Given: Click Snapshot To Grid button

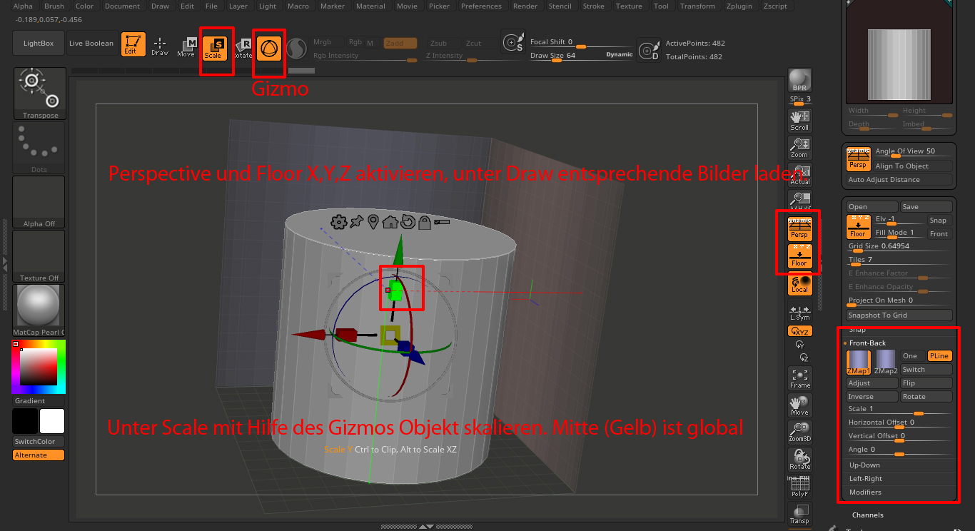Looking at the screenshot, I should 899,315.
